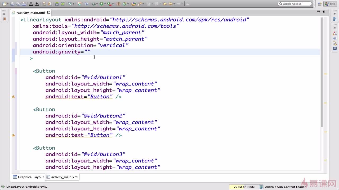Click the Save All icon
This screenshot has height=190, width=339.
click(18, 4)
